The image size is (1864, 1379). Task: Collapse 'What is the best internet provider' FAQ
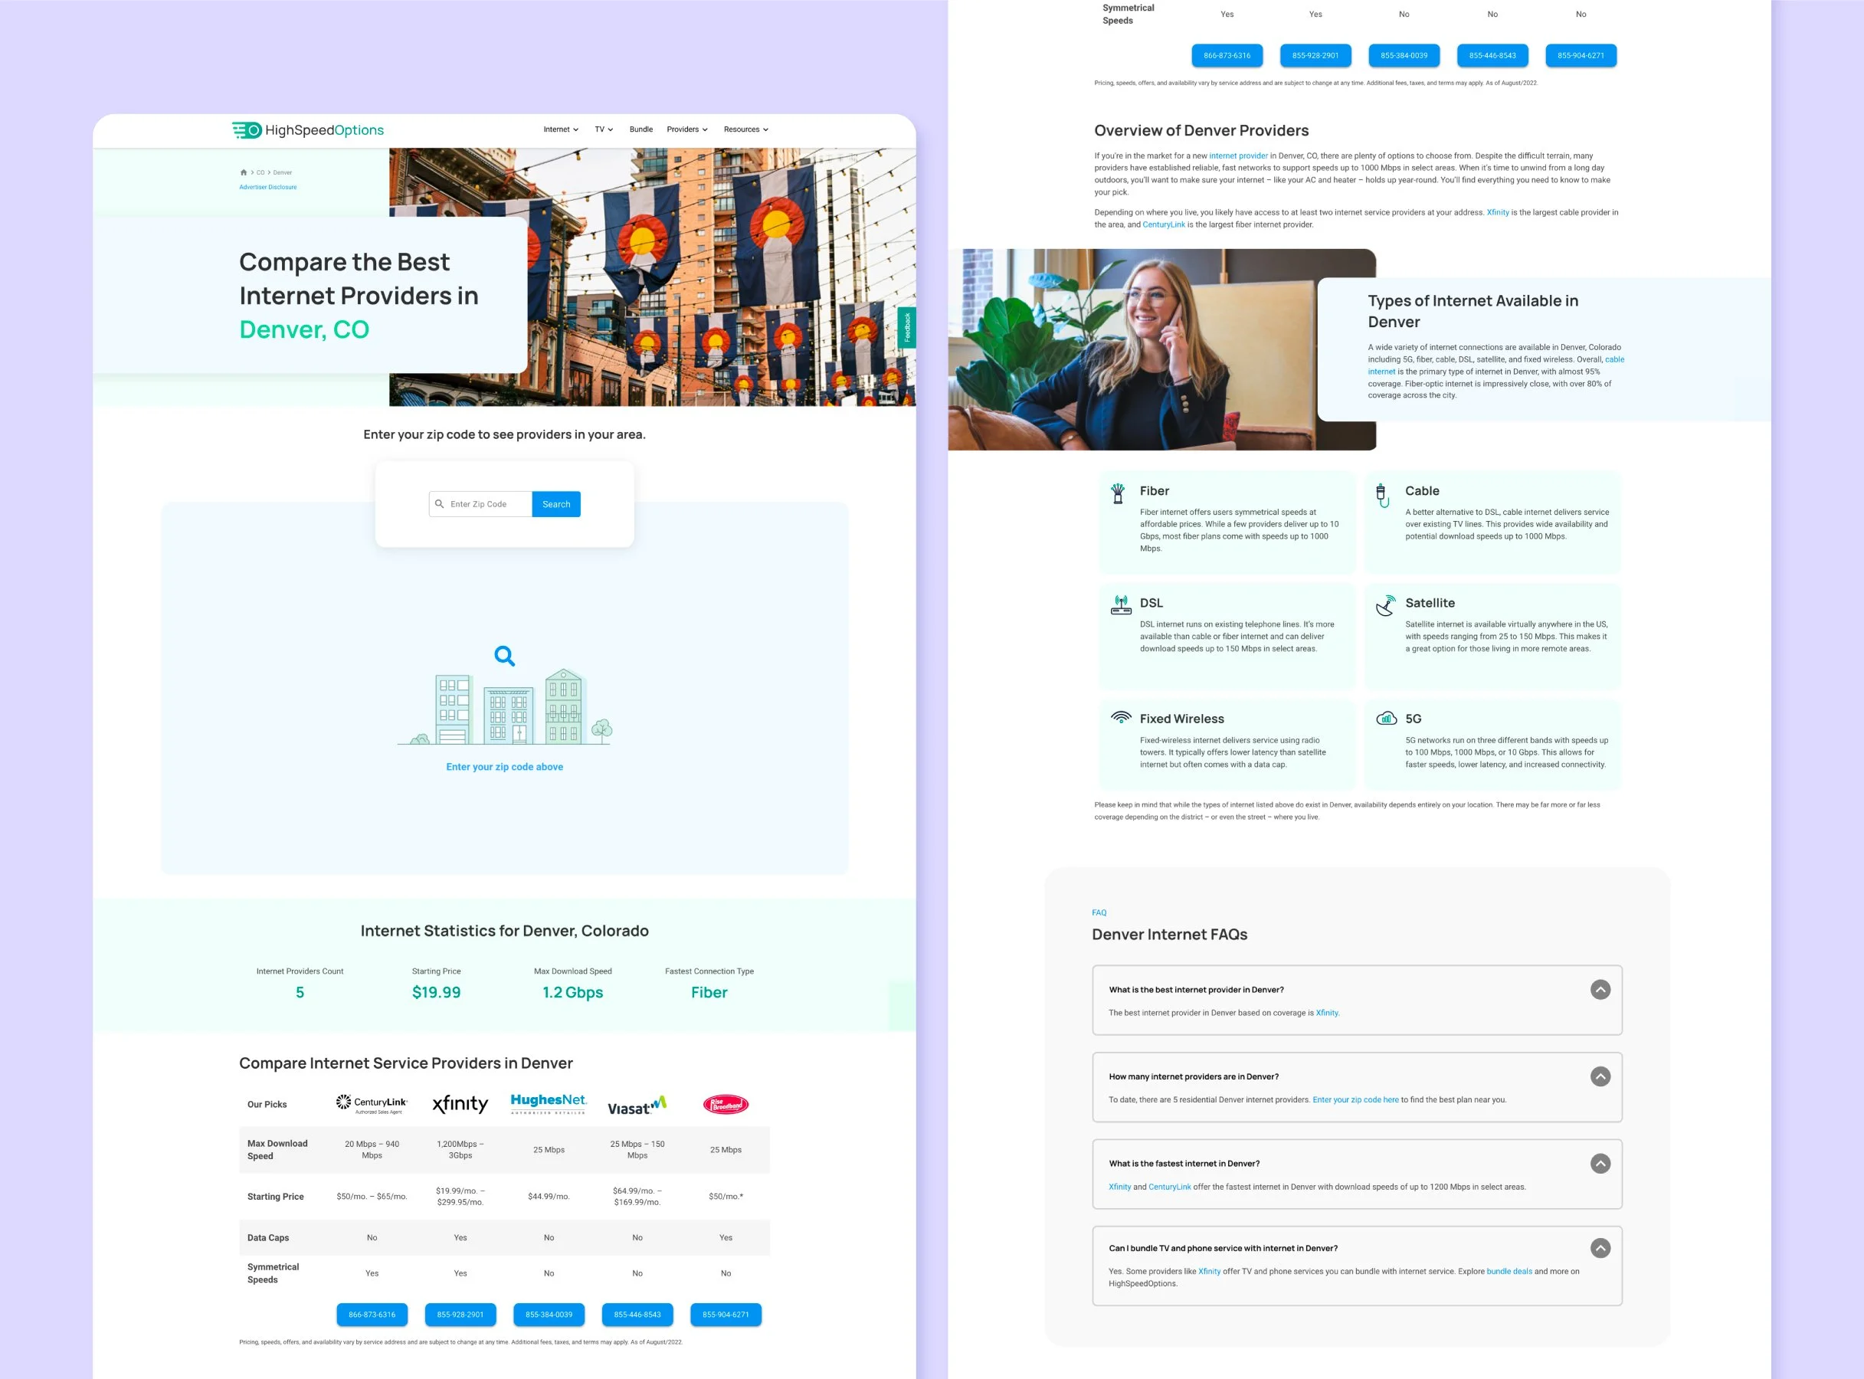[1600, 990]
